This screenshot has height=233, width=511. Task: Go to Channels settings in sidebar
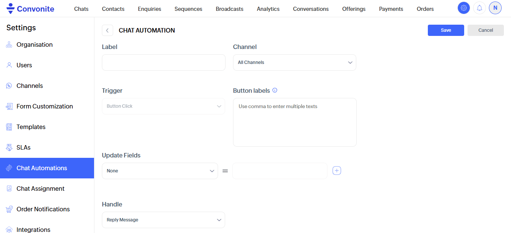click(30, 86)
